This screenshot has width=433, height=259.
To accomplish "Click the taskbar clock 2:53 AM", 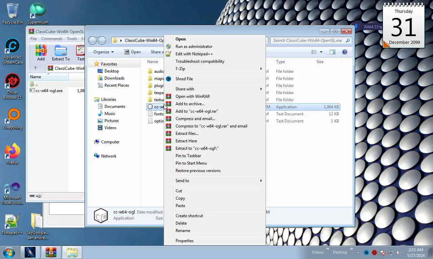I will tap(416, 250).
